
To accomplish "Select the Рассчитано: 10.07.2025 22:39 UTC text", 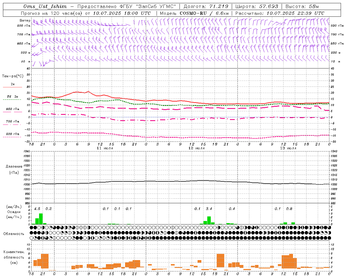I will pos(280,13).
